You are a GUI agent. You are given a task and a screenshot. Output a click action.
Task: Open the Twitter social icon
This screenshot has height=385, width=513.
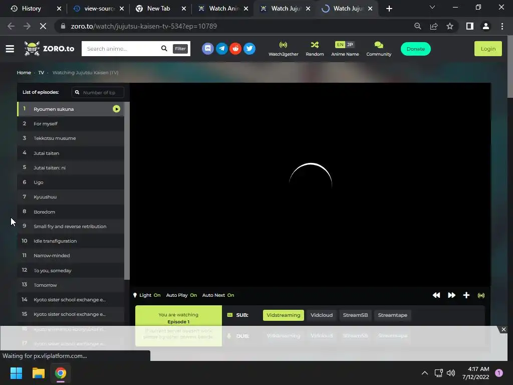coord(249,49)
